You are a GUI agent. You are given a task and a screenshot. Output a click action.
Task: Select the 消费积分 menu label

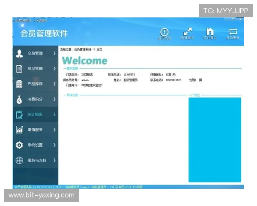coord(35,99)
